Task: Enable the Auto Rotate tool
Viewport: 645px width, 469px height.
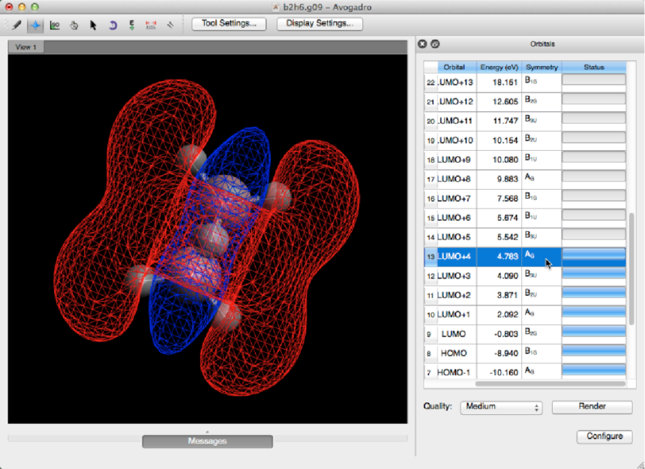Action: (x=113, y=25)
